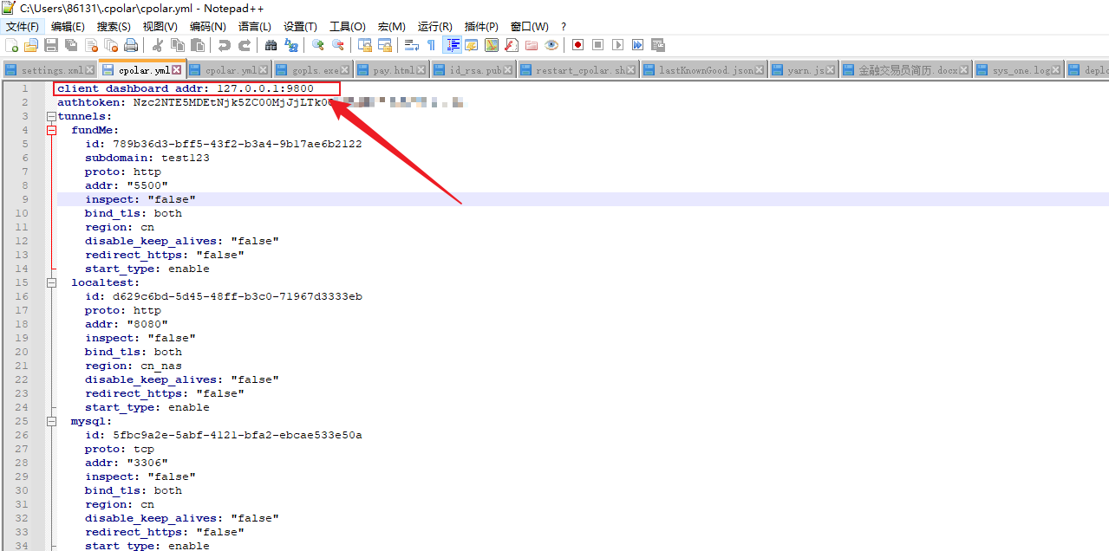The height and width of the screenshot is (551, 1109).
Task: Click line number 18 in the margin
Action: tap(23, 324)
